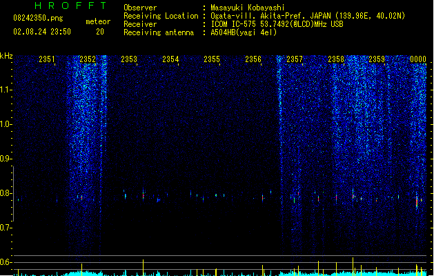Click the 2355 time marker
434x276 pixels.
tap(212, 59)
